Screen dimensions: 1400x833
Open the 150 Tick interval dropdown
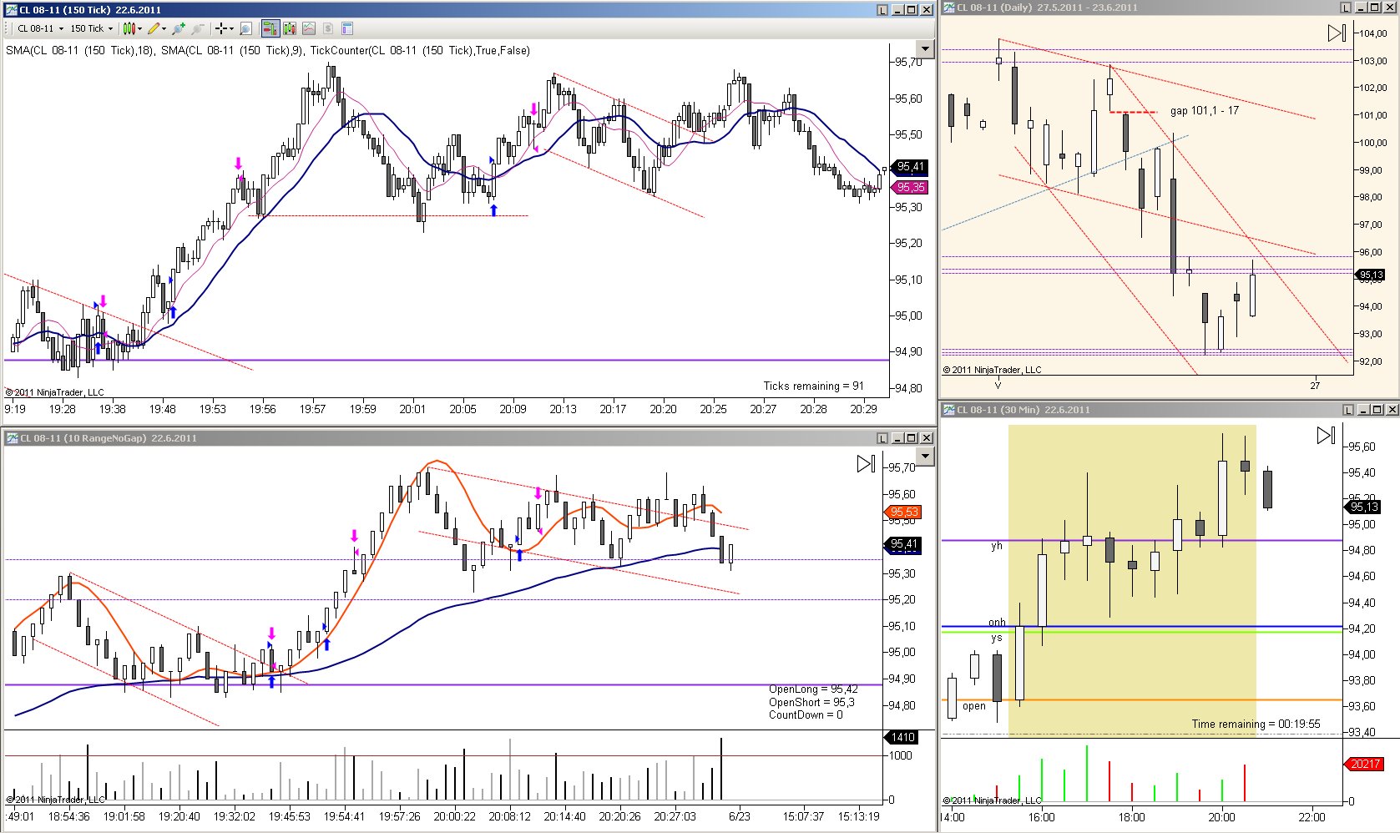tap(91, 28)
